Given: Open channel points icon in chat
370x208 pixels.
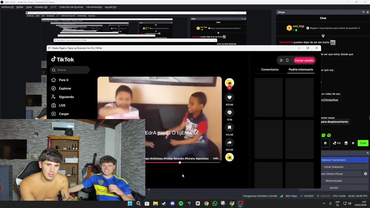Looking at the screenshot, I should pyautogui.click(x=336, y=143).
